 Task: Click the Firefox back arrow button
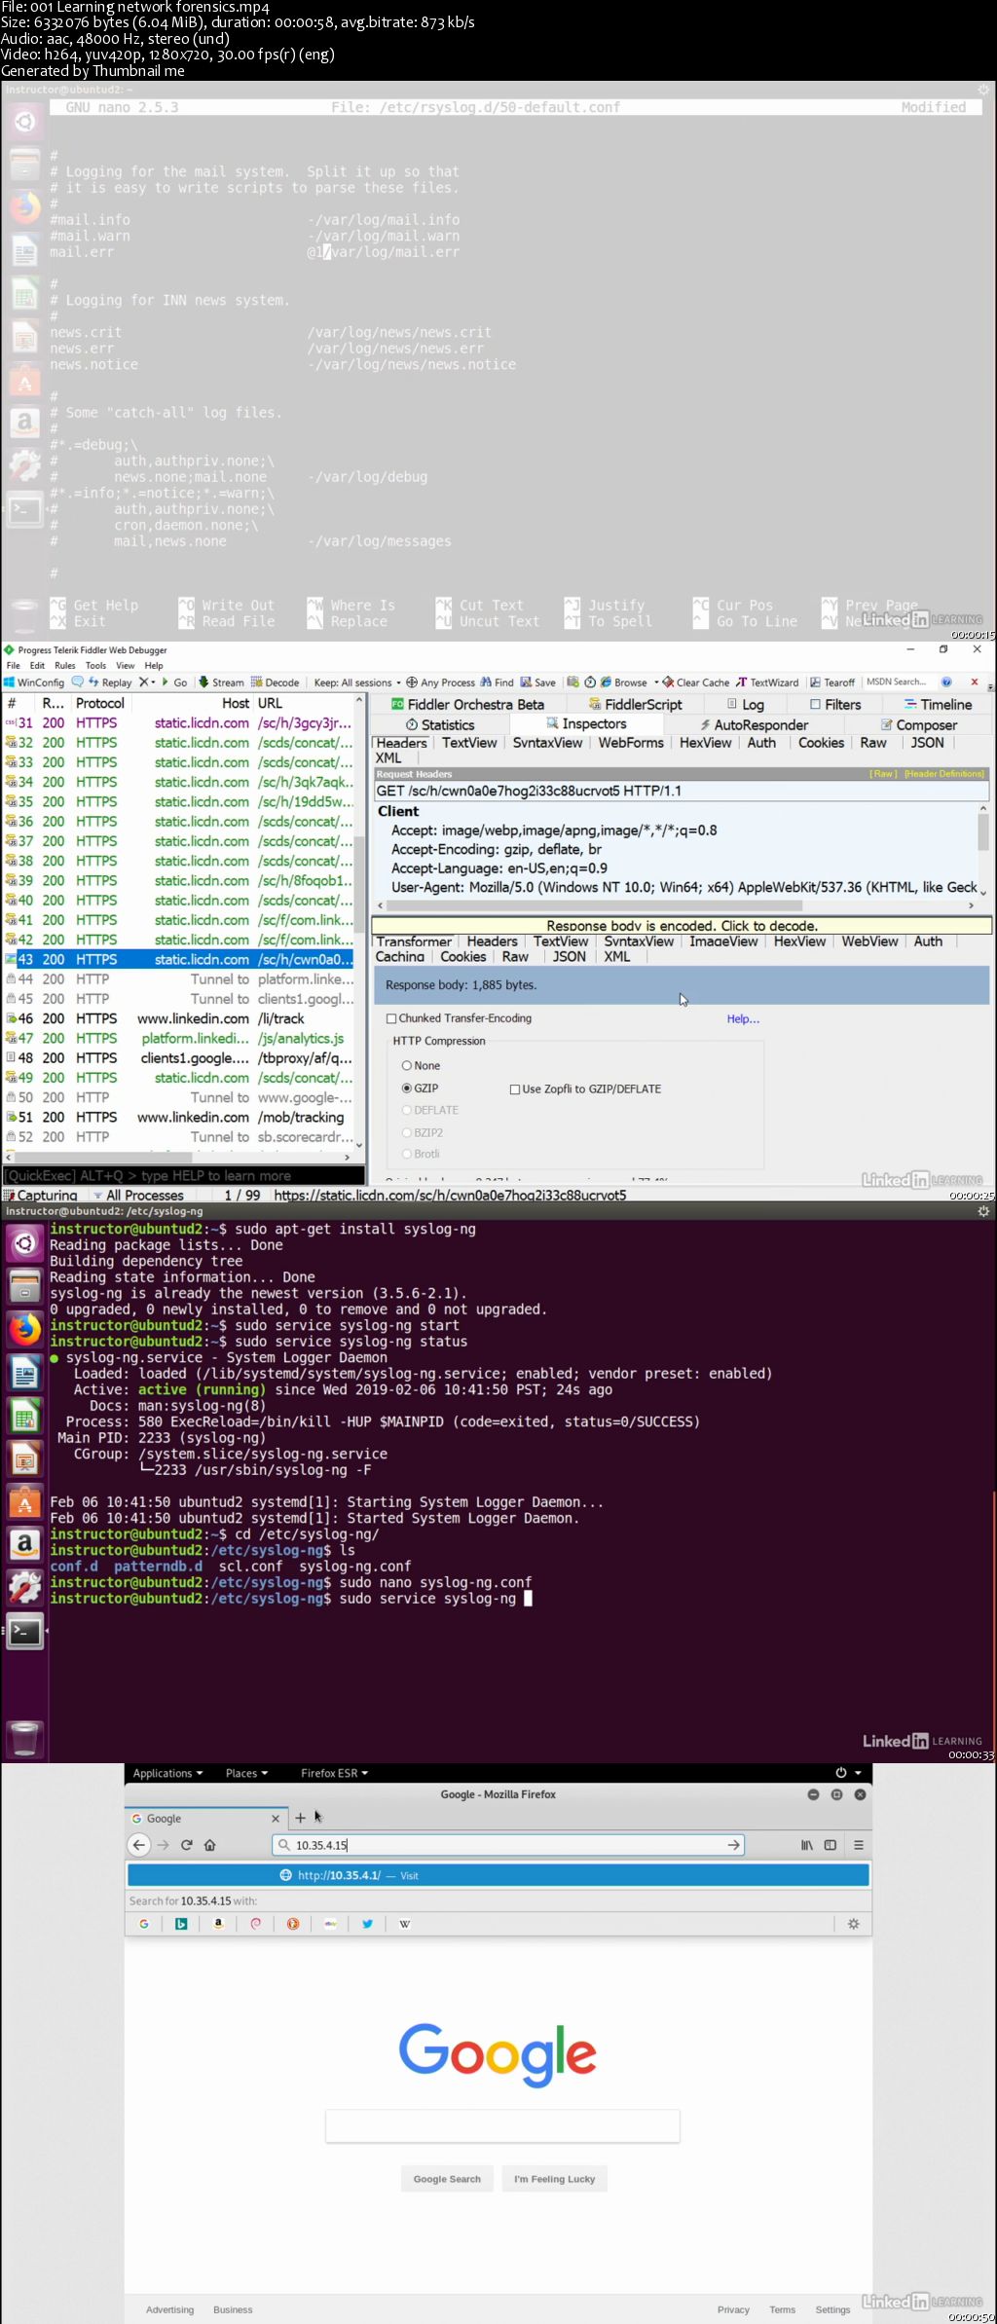click(139, 1844)
